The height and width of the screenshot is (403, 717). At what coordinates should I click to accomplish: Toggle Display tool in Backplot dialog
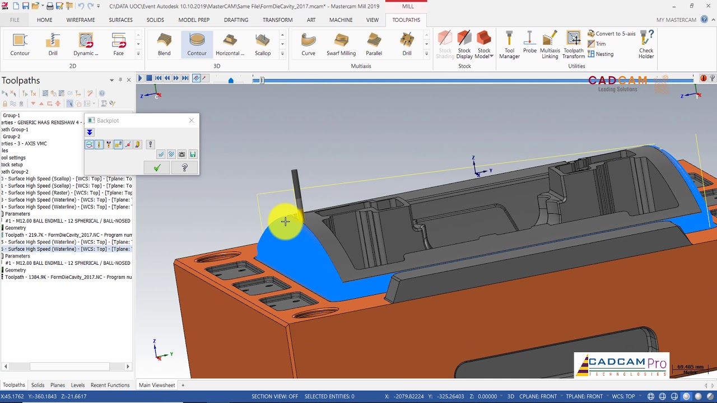tap(99, 144)
